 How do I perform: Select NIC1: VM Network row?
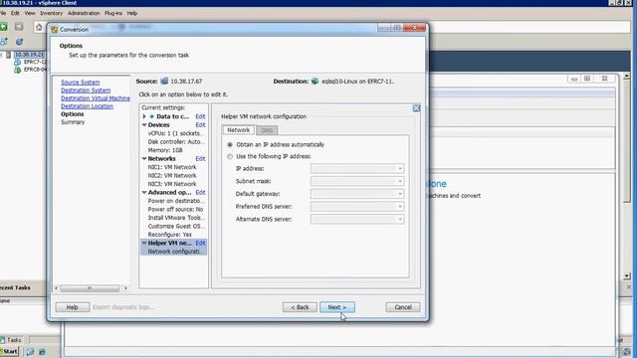click(x=172, y=167)
